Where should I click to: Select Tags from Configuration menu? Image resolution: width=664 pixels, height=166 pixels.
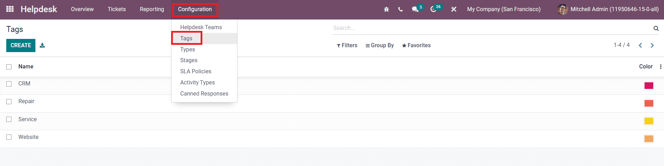pos(204,38)
